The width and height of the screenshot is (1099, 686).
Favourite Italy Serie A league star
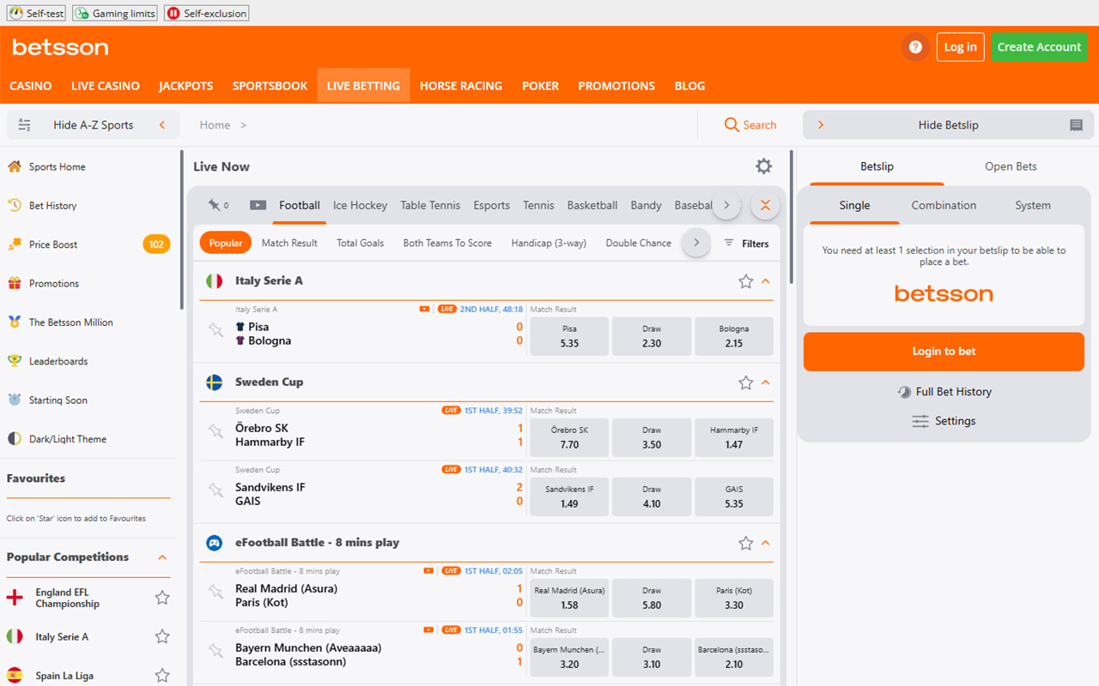point(745,281)
